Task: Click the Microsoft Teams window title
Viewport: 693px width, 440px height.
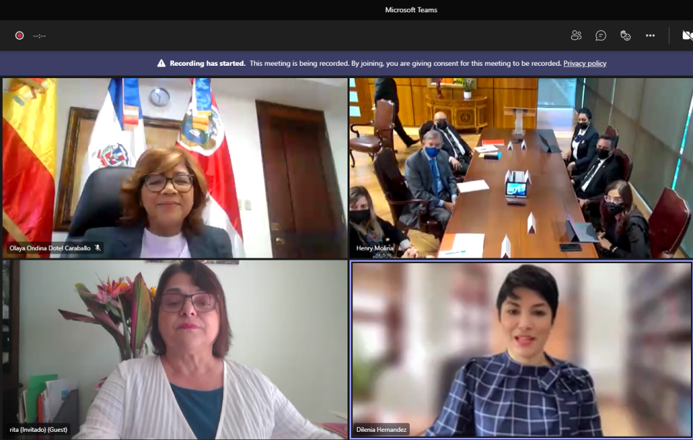Action: 411,10
